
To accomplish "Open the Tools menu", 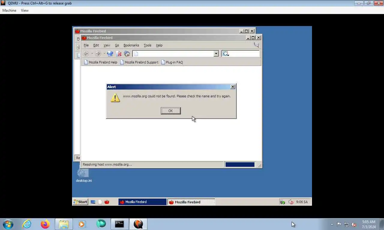I will tap(147, 45).
